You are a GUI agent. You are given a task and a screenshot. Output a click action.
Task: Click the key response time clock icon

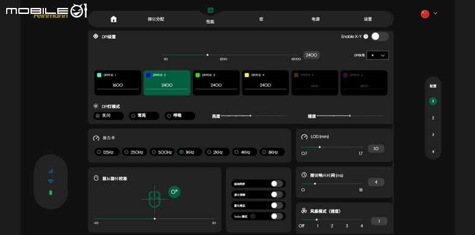(x=304, y=175)
